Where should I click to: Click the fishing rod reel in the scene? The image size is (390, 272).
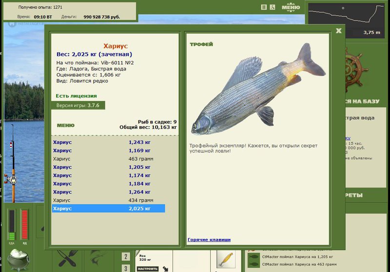[10, 179]
